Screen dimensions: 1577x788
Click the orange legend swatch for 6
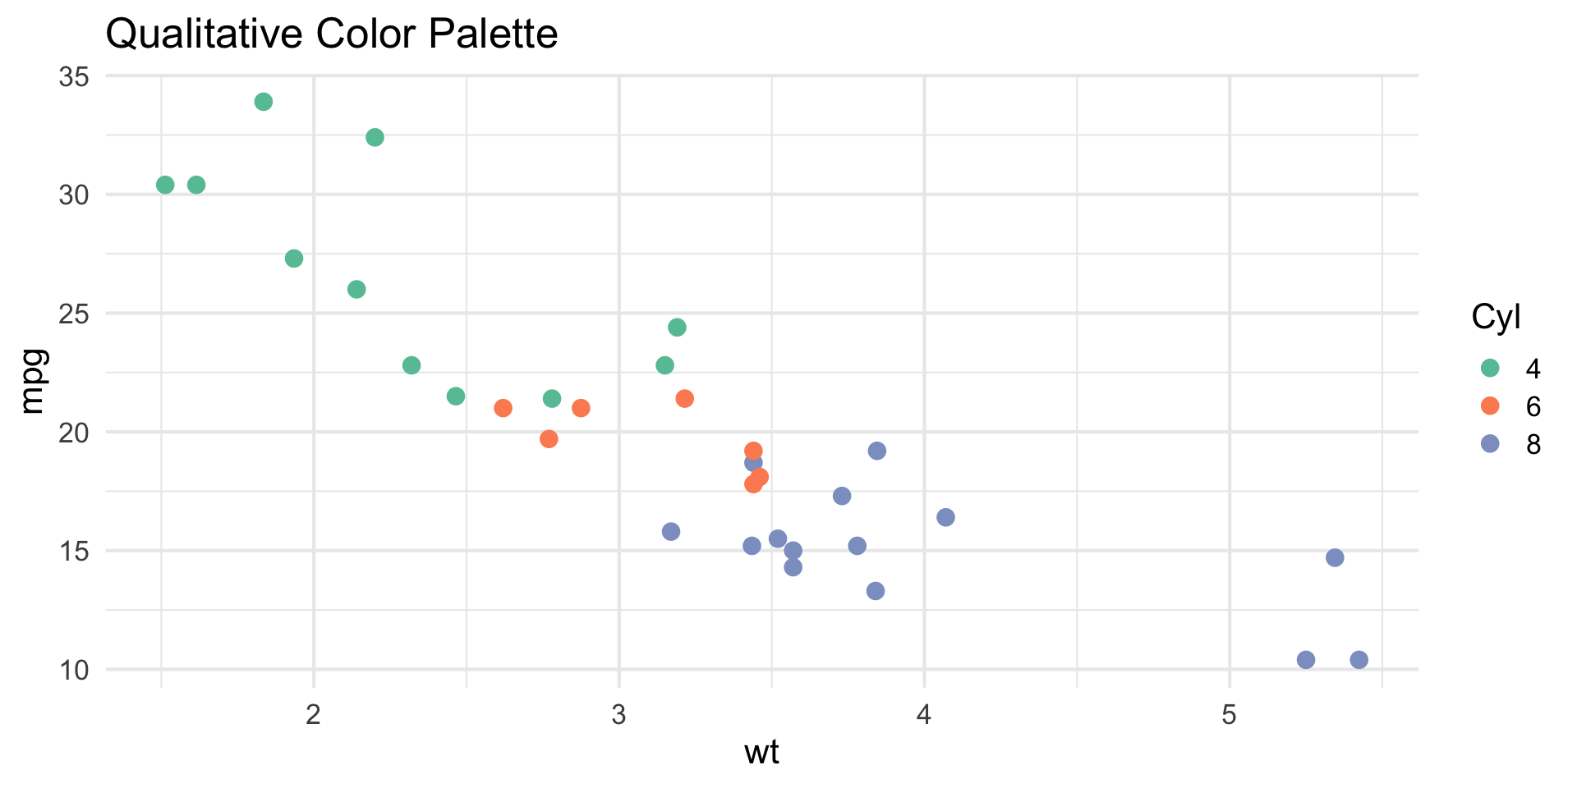[x=1489, y=406]
